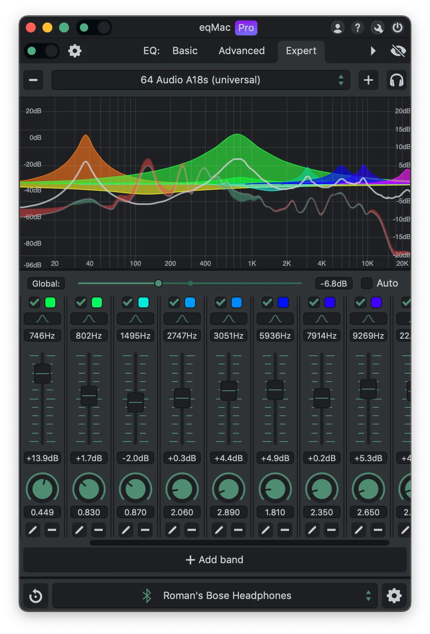Image resolution: width=430 pixels, height=634 pixels.
Task: Click the +5.3dB gain value field
Action: pos(368,458)
